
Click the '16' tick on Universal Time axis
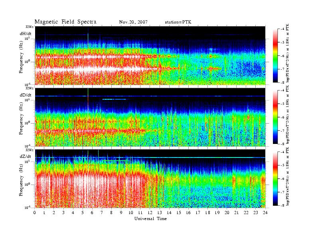pyautogui.click(x=188, y=213)
